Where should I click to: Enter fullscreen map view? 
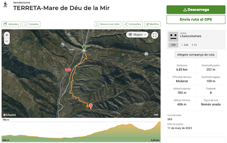(154, 35)
